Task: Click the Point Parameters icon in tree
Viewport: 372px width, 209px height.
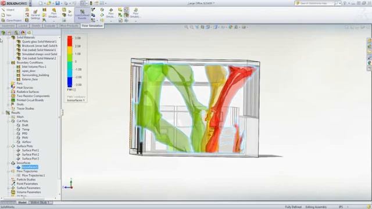Action: (13, 183)
